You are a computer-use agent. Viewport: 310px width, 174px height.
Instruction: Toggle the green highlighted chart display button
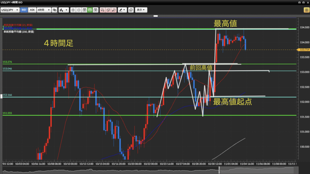tap(90, 10)
